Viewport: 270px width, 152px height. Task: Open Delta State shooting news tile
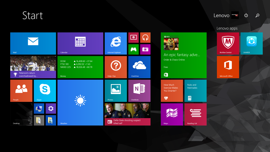click(127, 114)
